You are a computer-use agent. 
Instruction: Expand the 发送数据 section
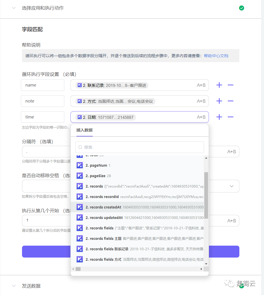tap(14, 286)
